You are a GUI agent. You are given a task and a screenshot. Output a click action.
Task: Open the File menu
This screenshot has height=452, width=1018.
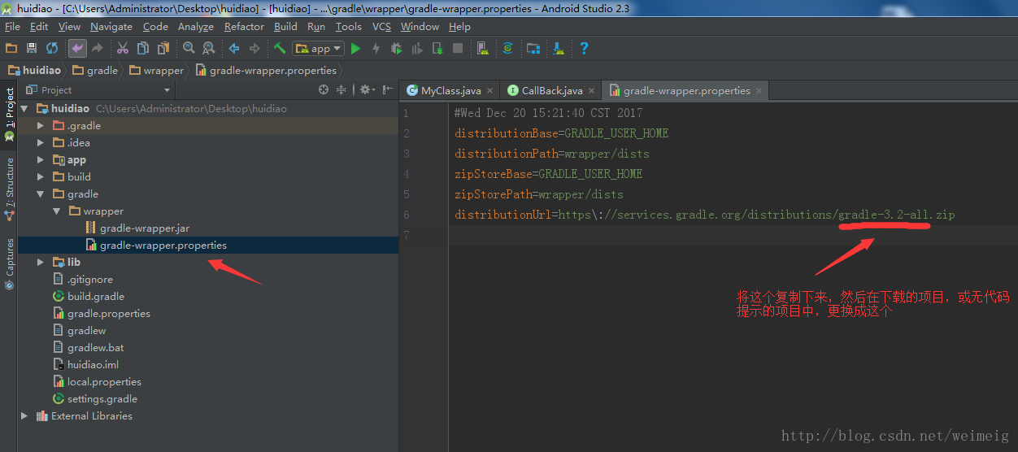(12, 27)
